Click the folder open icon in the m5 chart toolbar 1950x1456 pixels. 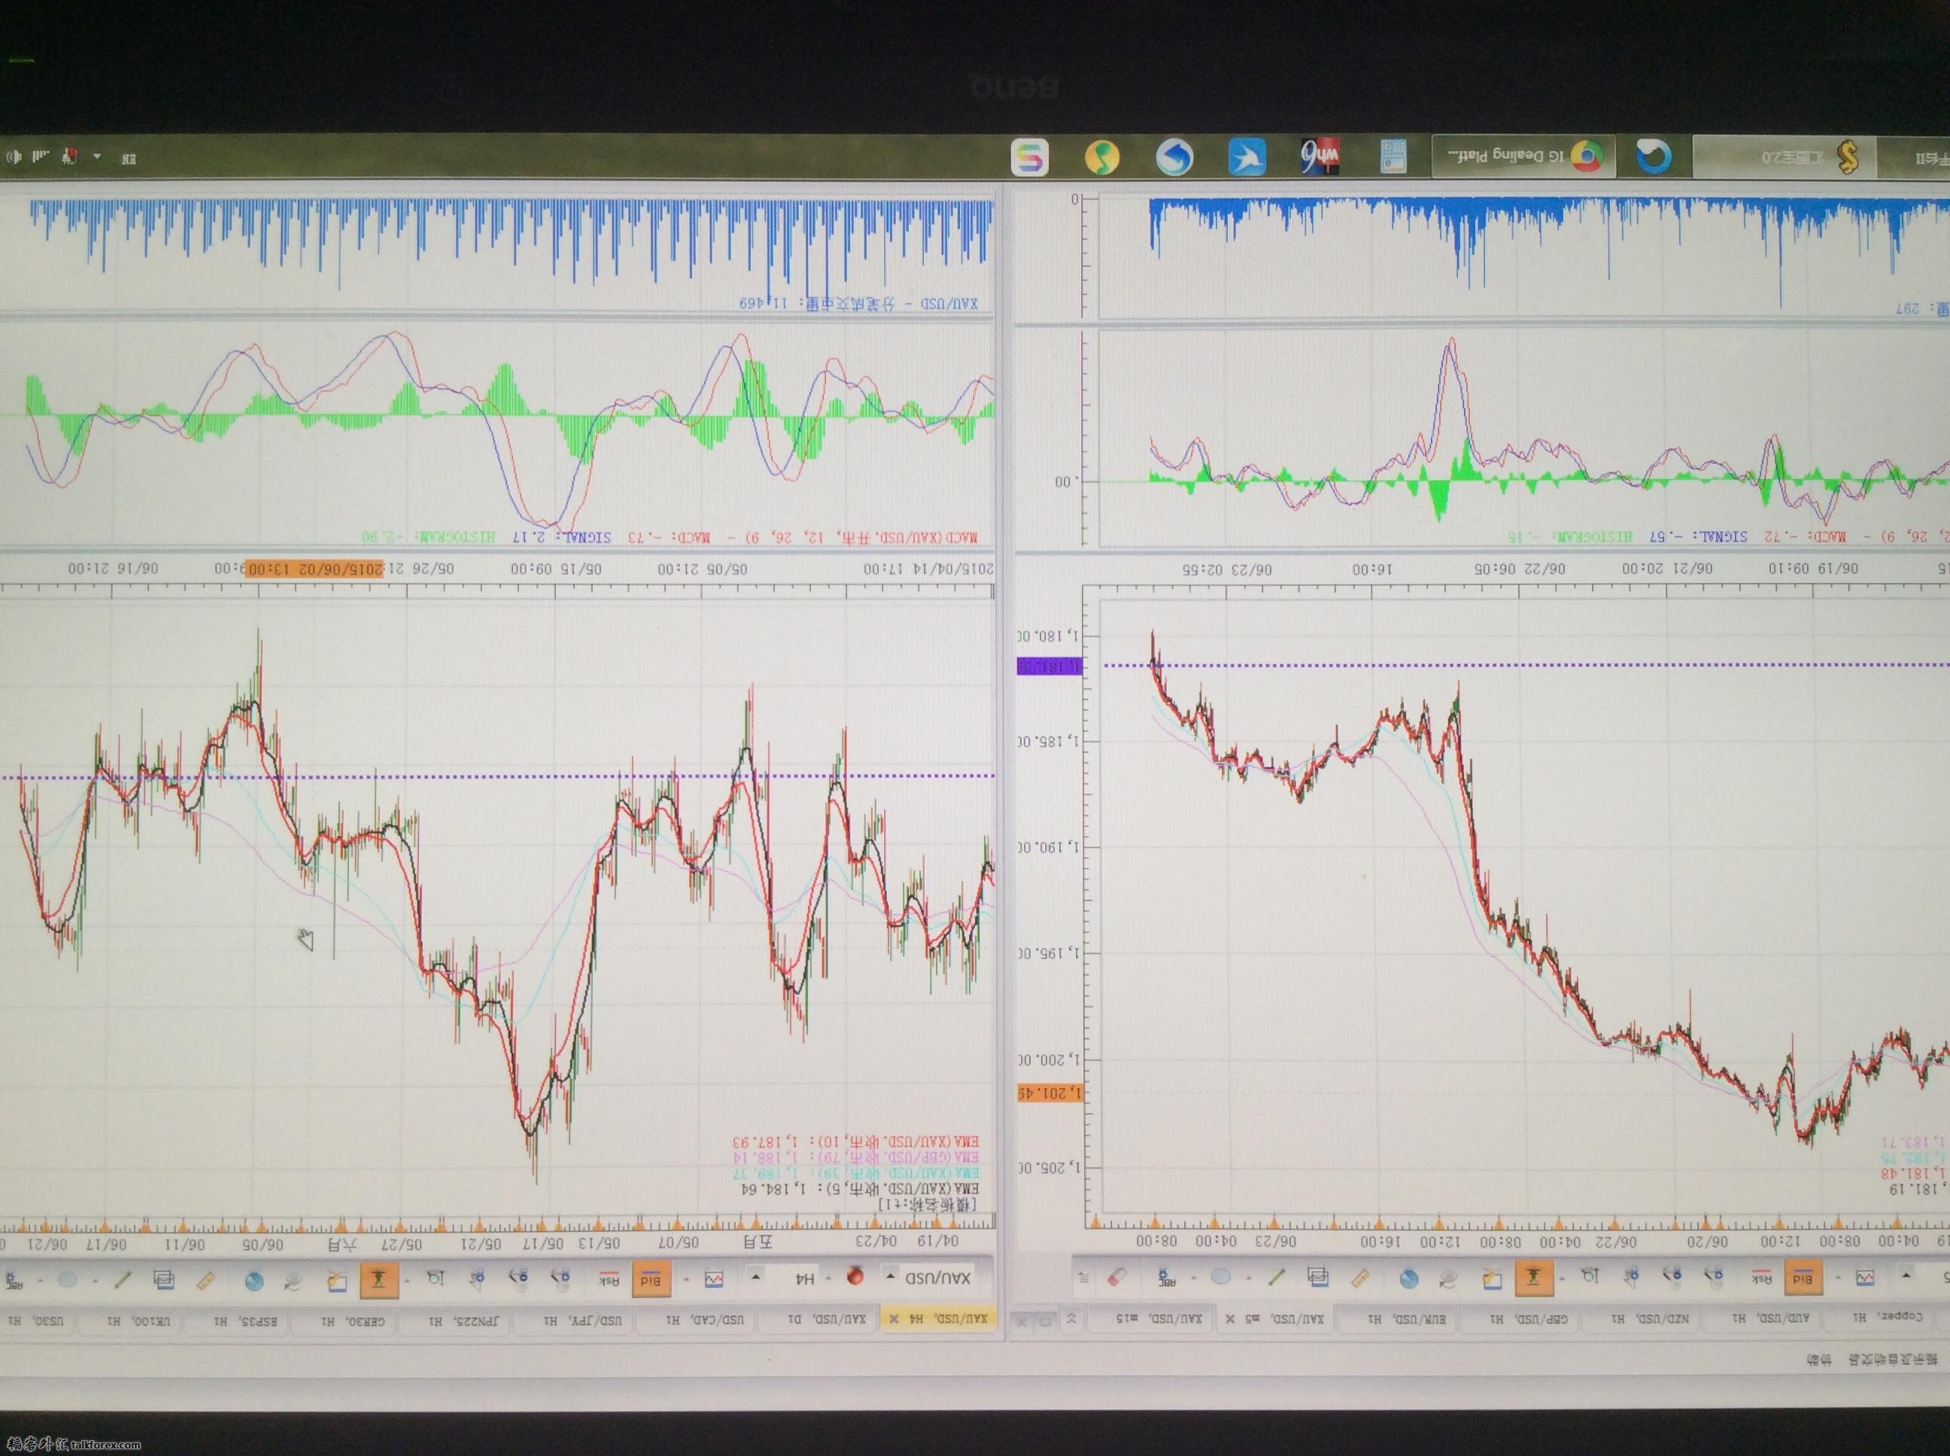tap(1493, 1280)
